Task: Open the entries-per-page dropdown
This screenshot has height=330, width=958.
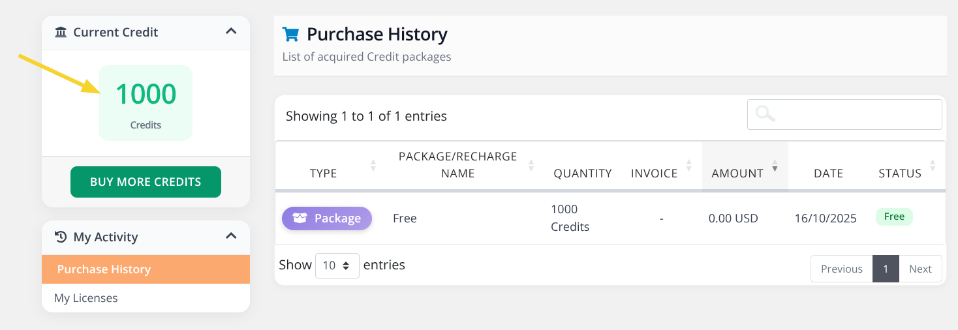Action: point(337,265)
